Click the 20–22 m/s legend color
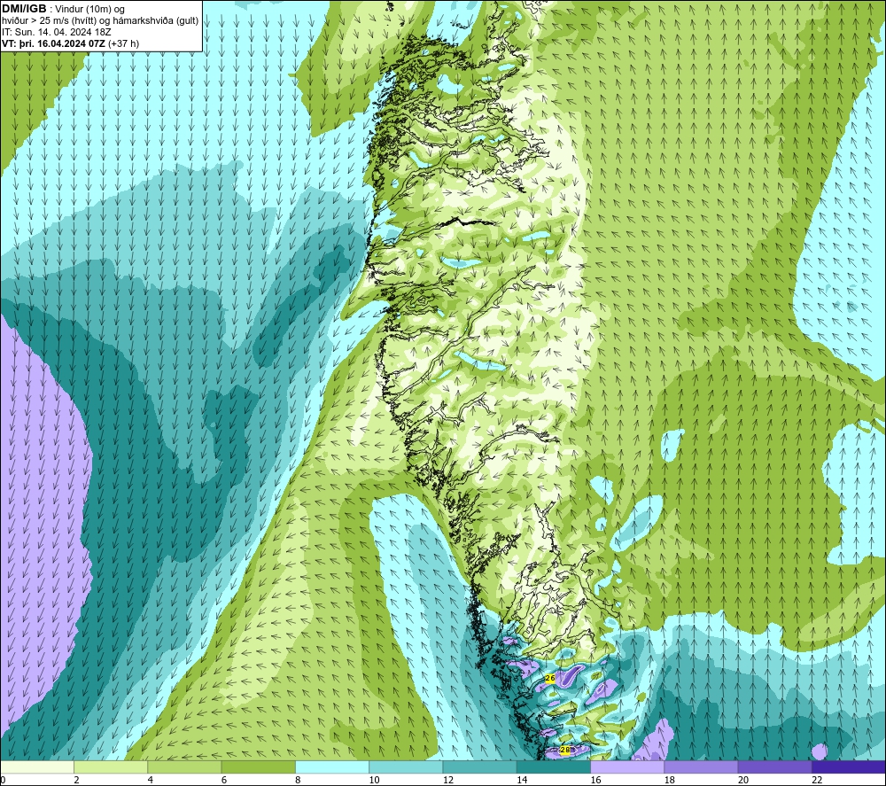886x786 pixels. [x=774, y=767]
